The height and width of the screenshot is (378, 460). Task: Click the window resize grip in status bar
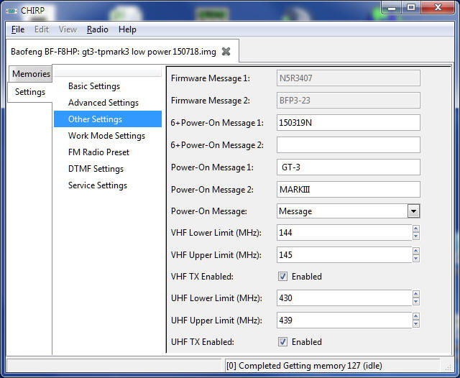point(448,367)
